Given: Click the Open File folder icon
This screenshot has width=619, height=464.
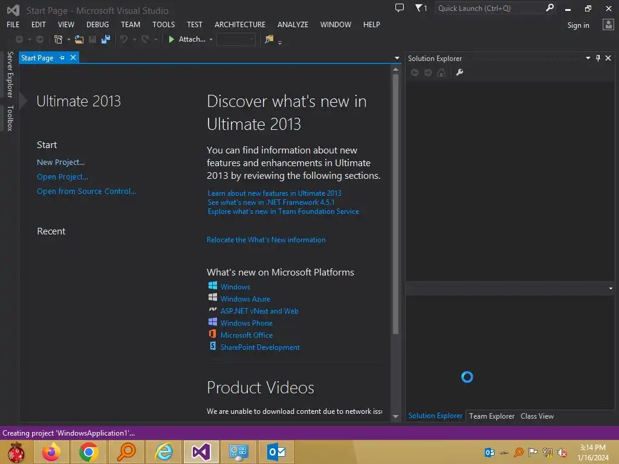Looking at the screenshot, I should (79, 39).
